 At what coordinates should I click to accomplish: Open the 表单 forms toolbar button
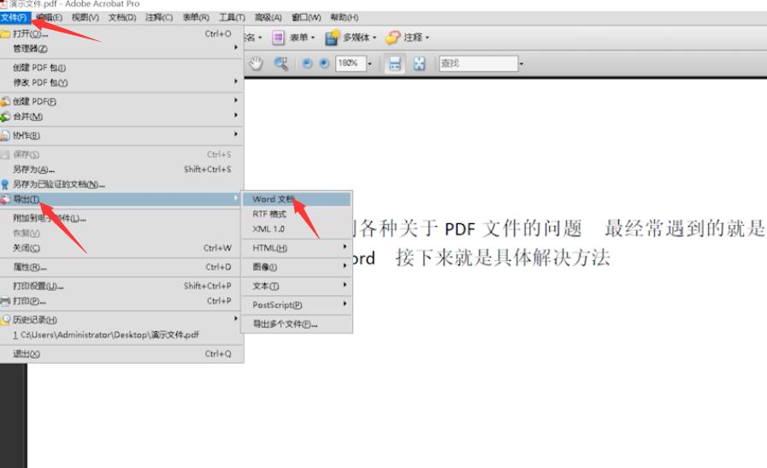click(293, 37)
